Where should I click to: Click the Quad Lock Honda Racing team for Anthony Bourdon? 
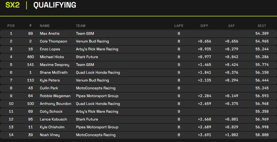click(x=98, y=104)
